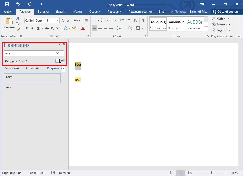Apply red font color
243x176 pixels.
pos(83,28)
